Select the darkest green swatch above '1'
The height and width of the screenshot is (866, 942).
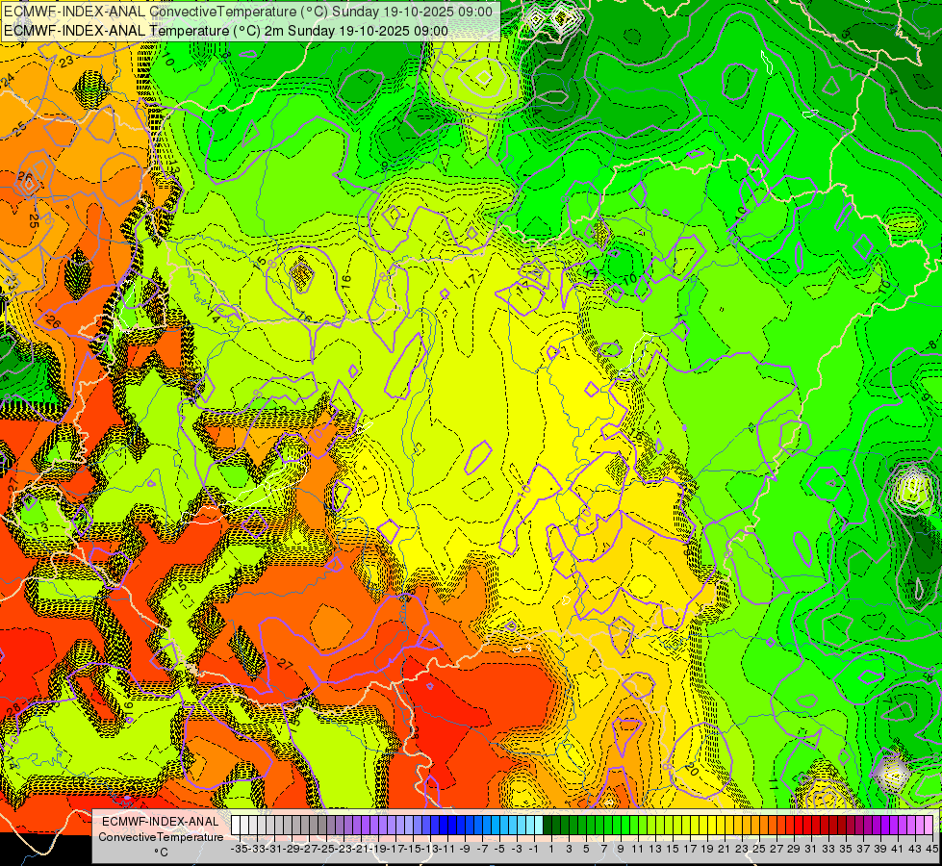(547, 826)
